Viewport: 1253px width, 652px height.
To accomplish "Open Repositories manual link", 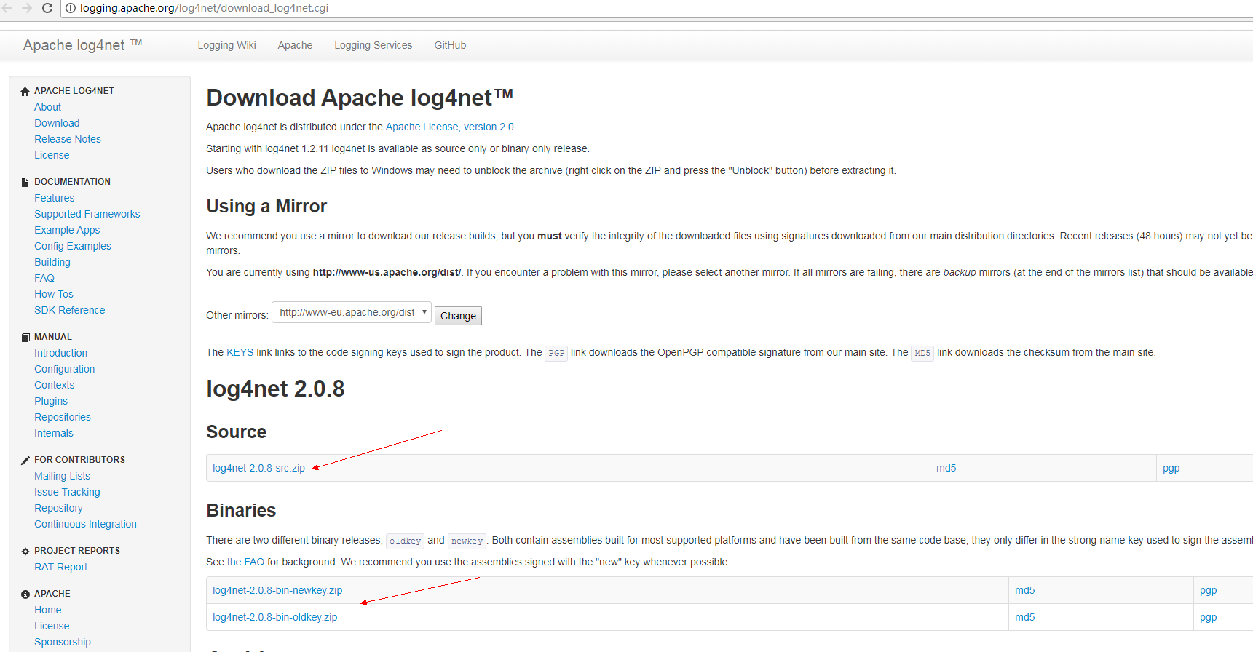I will coord(63,417).
